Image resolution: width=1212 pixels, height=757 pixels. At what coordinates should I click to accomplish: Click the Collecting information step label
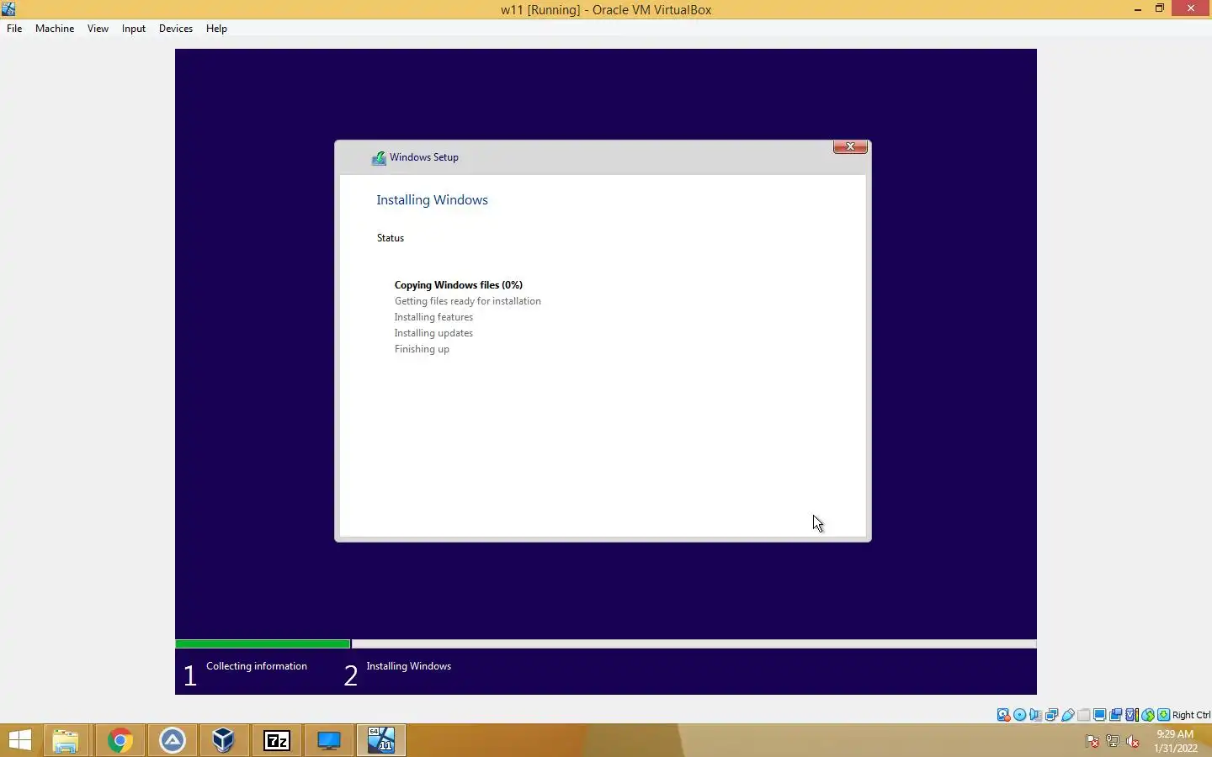pos(257,666)
